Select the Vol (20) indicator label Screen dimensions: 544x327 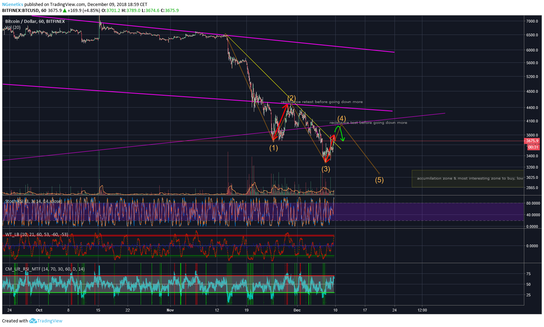coord(13,27)
